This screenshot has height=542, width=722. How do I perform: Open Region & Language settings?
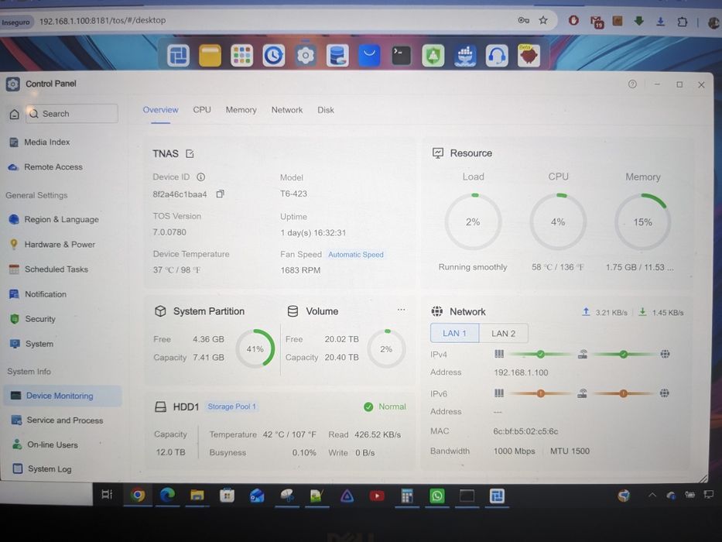62,220
